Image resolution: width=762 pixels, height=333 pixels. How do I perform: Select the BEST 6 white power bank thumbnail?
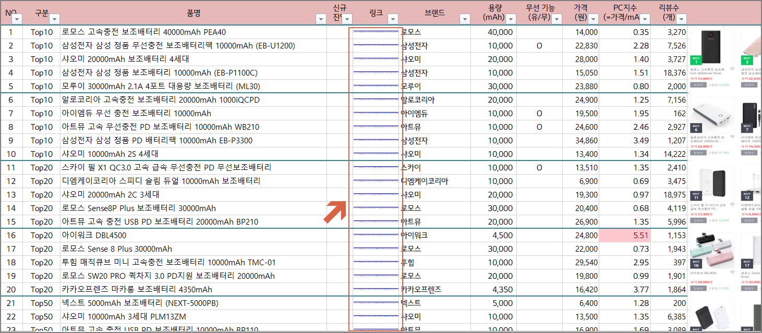tap(711, 115)
